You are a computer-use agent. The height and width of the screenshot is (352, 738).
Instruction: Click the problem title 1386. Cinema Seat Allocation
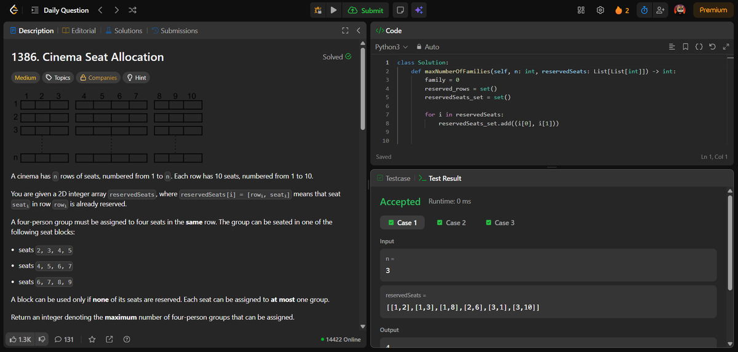pos(88,57)
